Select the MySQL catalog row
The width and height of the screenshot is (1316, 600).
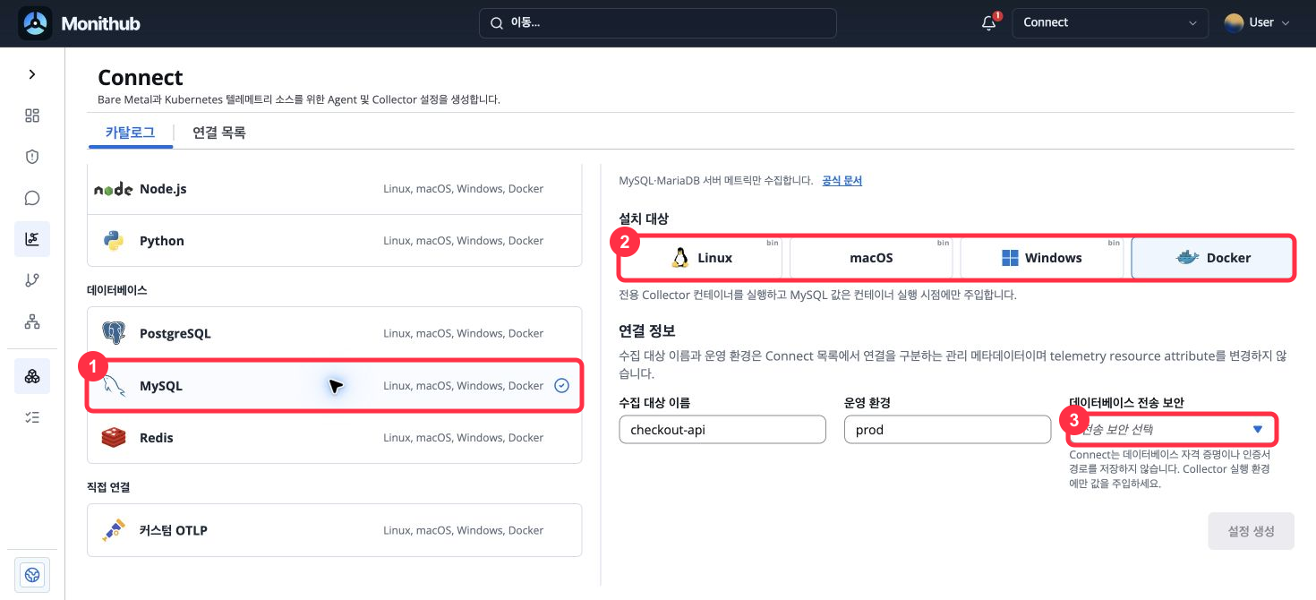click(334, 386)
